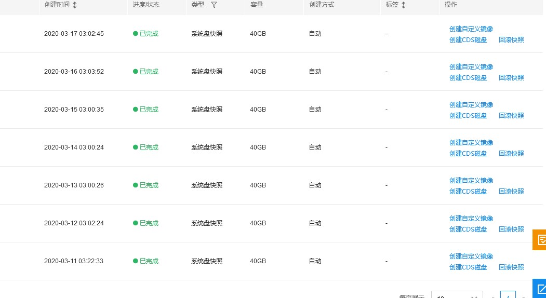Viewport: 546px width, 298px height.
Task: Roll back the 2020-03-15 snapshot
Action: tap(511, 116)
